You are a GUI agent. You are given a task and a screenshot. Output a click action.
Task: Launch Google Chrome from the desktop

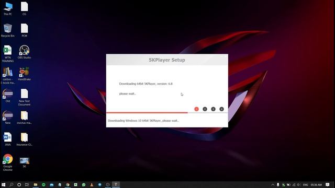(x=8, y=162)
